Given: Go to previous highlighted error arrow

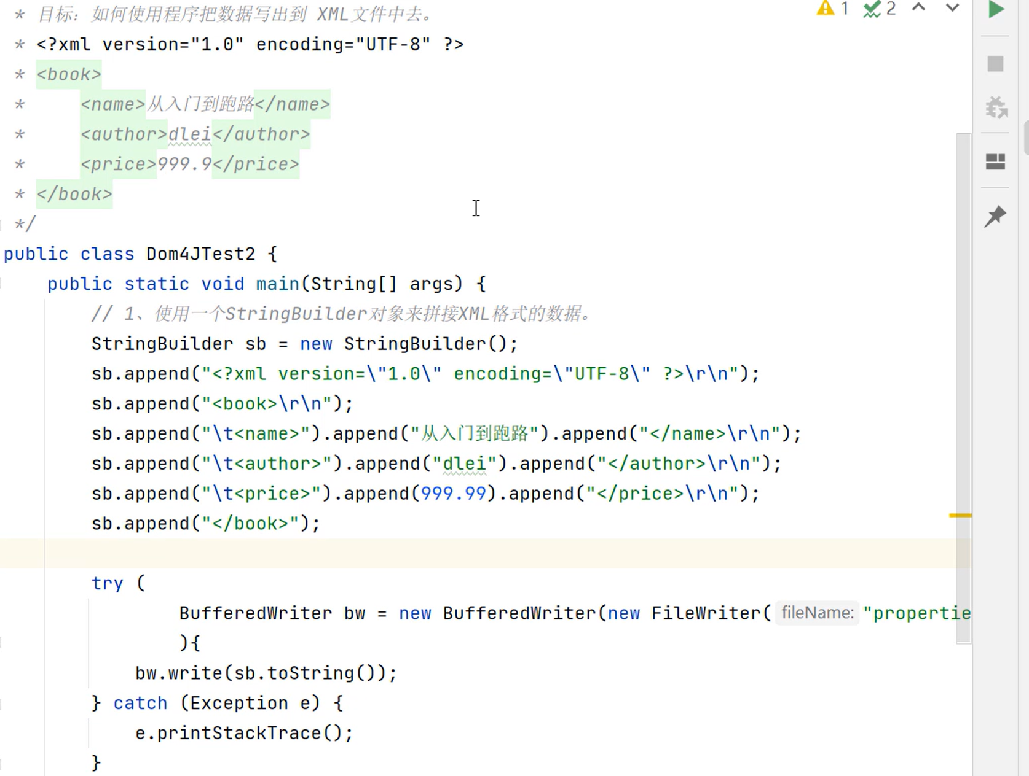Looking at the screenshot, I should (918, 7).
